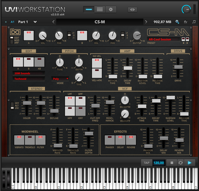
Task: Open the fx panel
Action: [x=186, y=22]
